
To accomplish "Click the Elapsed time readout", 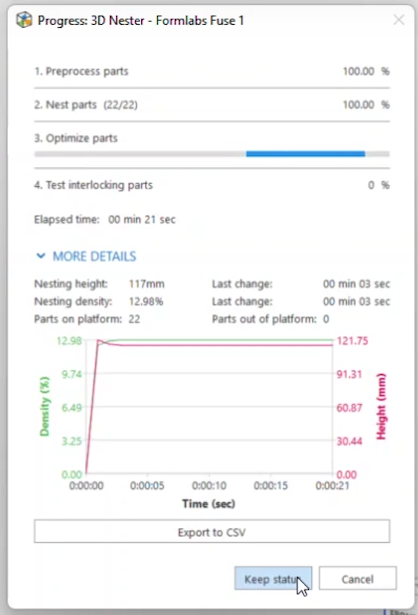I will [105, 219].
